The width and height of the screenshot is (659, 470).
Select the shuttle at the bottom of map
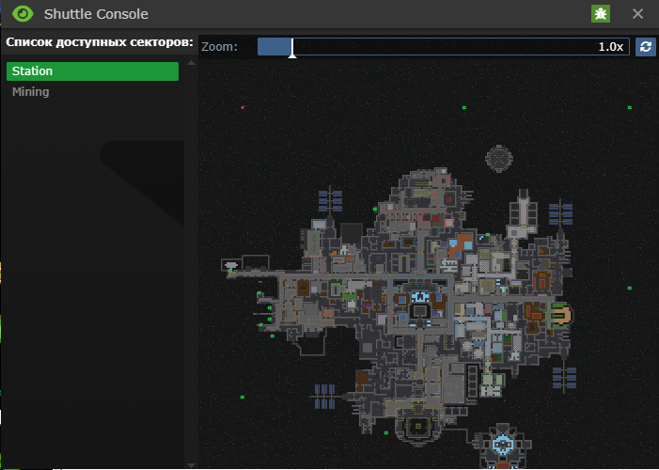[x=503, y=445]
